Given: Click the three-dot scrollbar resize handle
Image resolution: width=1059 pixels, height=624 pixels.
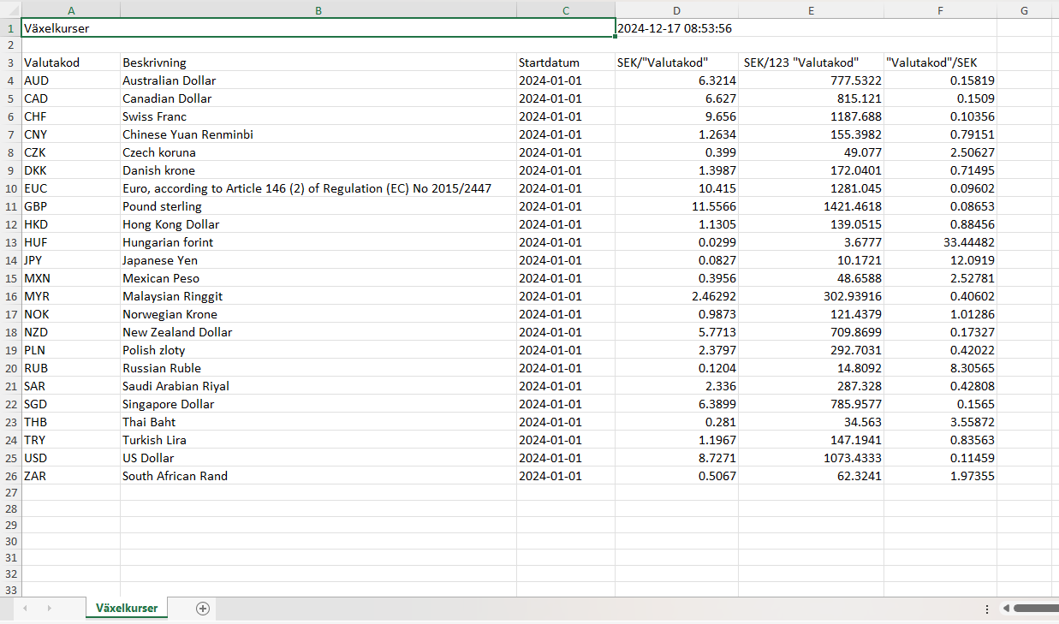Looking at the screenshot, I should click(x=987, y=609).
